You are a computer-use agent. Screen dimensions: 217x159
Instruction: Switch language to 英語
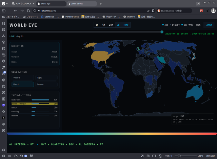pos(198,25)
